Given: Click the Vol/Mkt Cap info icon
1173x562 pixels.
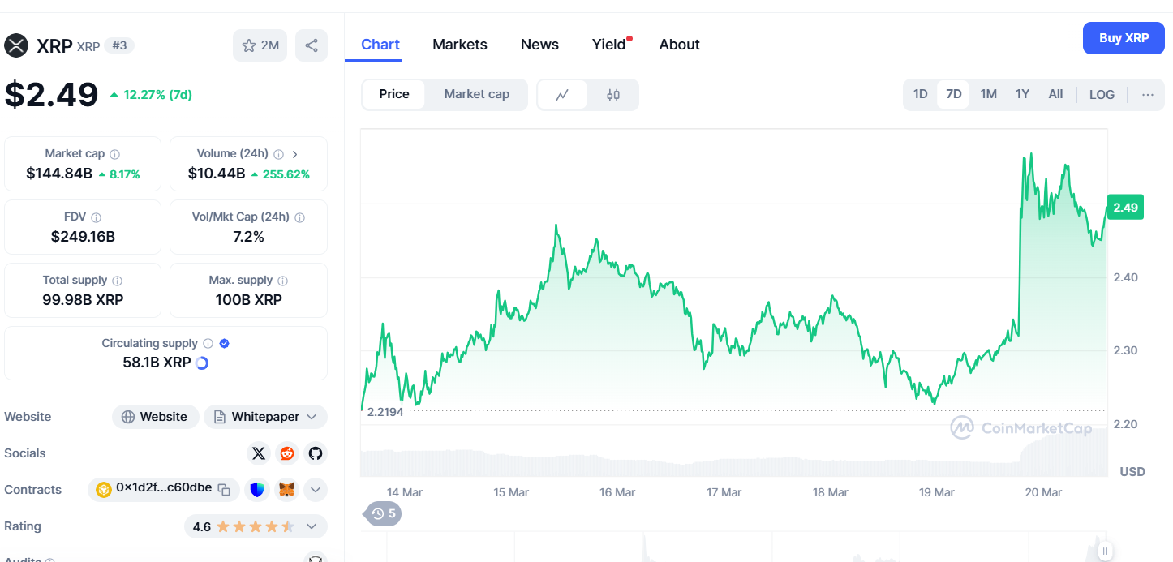Looking at the screenshot, I should click(299, 217).
